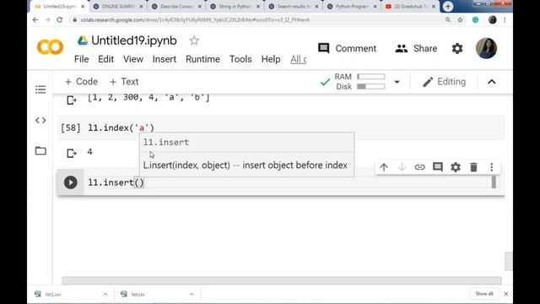Switch to the String in Python browser tab
The width and height of the screenshot is (540, 304).
pyautogui.click(x=235, y=6)
